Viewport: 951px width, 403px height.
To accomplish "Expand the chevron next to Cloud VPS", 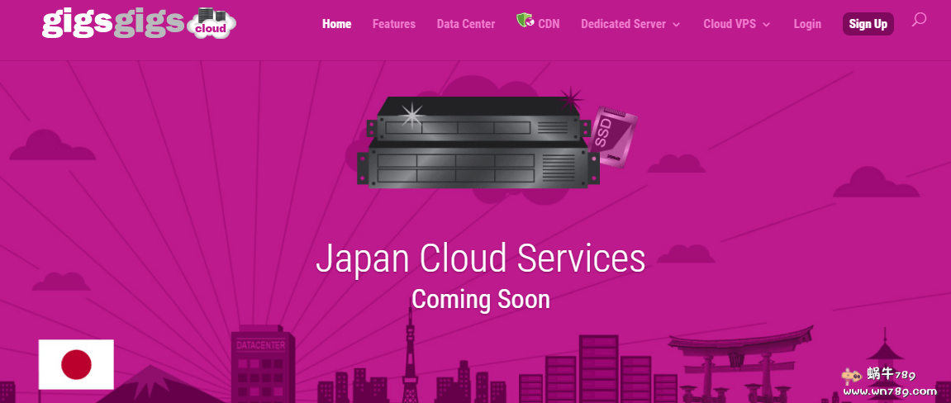I will click(767, 25).
